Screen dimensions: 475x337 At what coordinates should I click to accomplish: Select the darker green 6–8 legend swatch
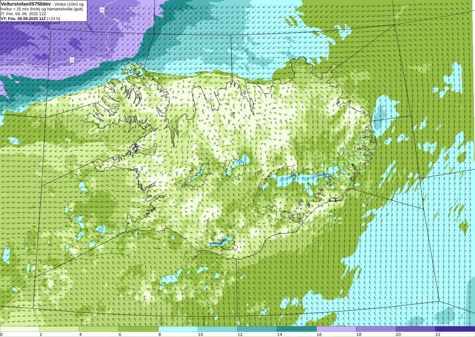[x=138, y=329]
